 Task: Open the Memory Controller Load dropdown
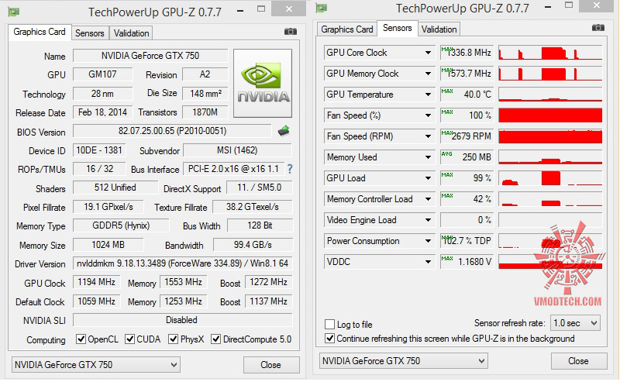pyautogui.click(x=428, y=199)
